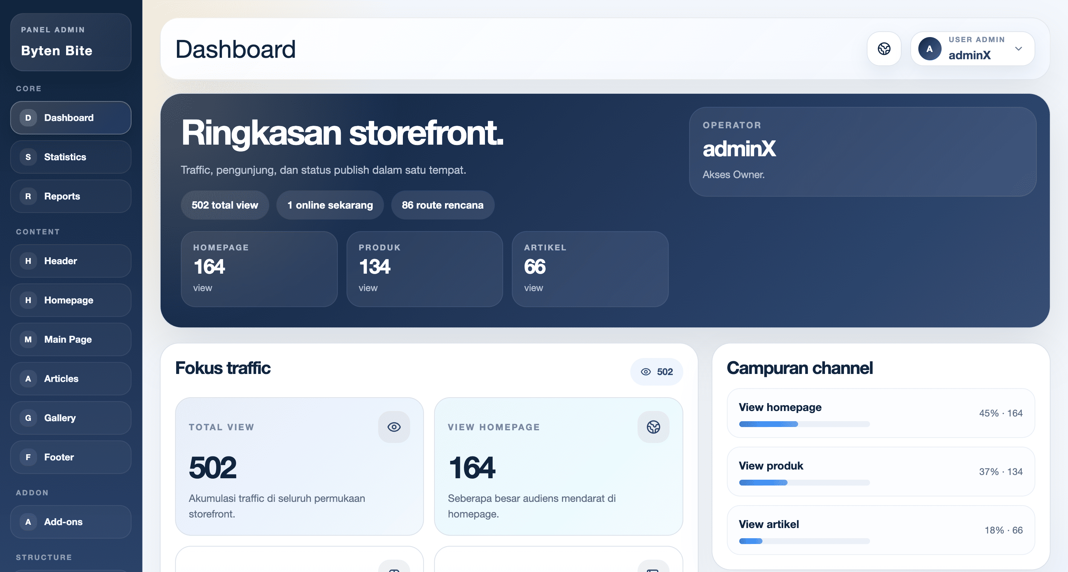Viewport: 1068px width, 572px height.
Task: Select the Artikel 66 view stat card
Action: [590, 269]
